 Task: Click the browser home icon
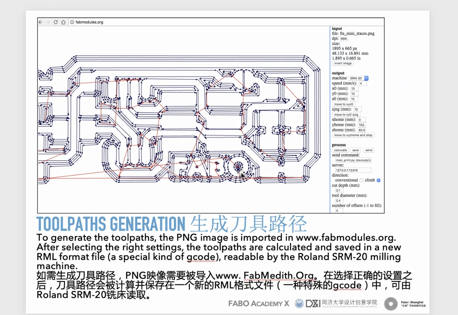(x=63, y=22)
